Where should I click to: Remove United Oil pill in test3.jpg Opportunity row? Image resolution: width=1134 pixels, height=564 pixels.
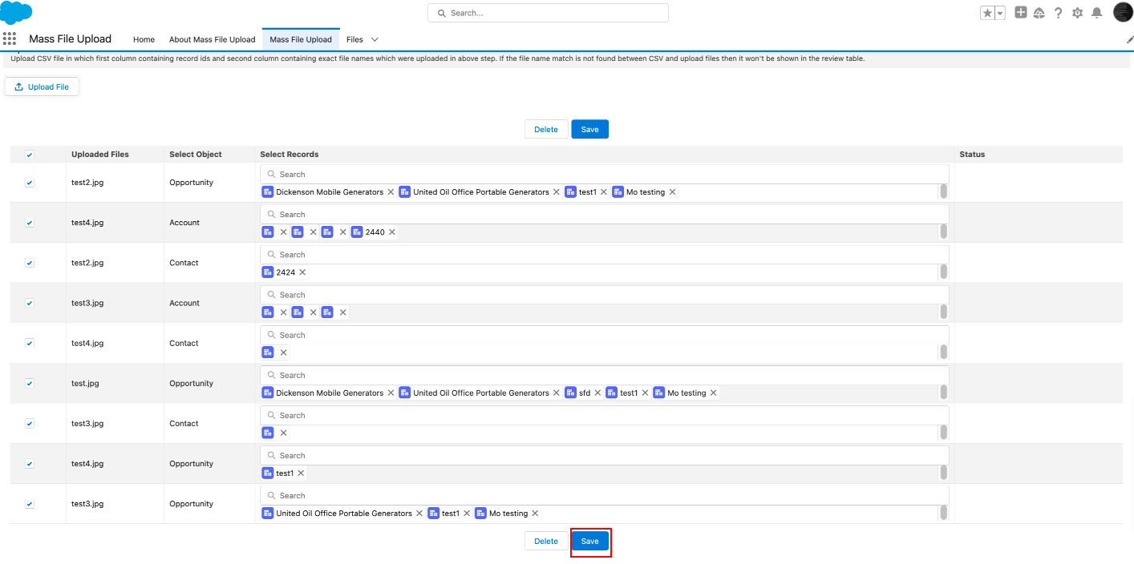pos(419,514)
